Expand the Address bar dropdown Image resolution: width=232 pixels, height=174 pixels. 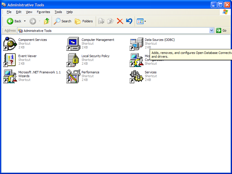tap(212, 30)
